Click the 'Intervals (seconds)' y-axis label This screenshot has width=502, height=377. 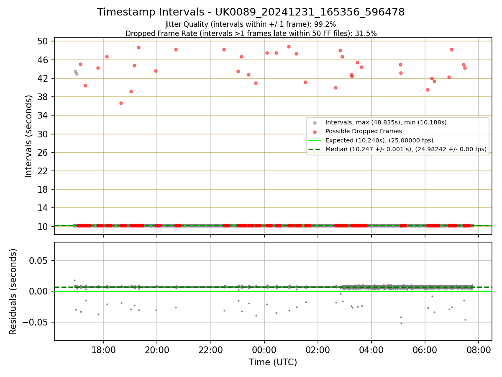[x=29, y=136]
